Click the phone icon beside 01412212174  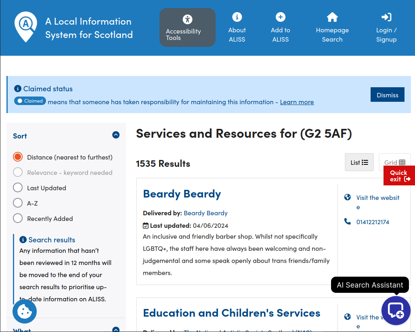[348, 221]
